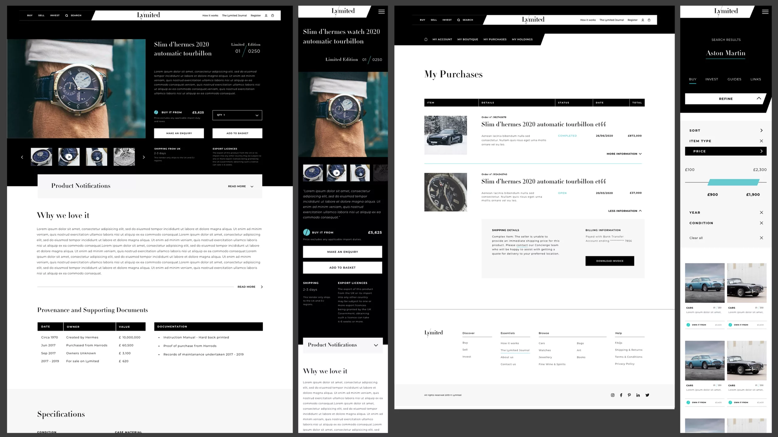The height and width of the screenshot is (437, 778).
Task: Select Buy tab in mobile search results
Action: click(x=693, y=79)
